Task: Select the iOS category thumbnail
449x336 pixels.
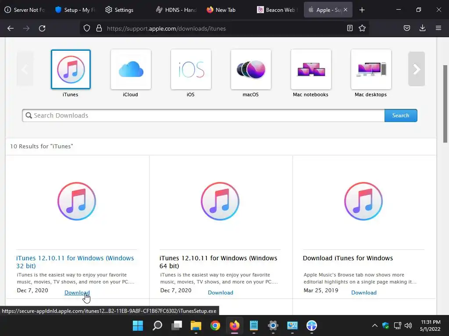Action: pyautogui.click(x=191, y=70)
